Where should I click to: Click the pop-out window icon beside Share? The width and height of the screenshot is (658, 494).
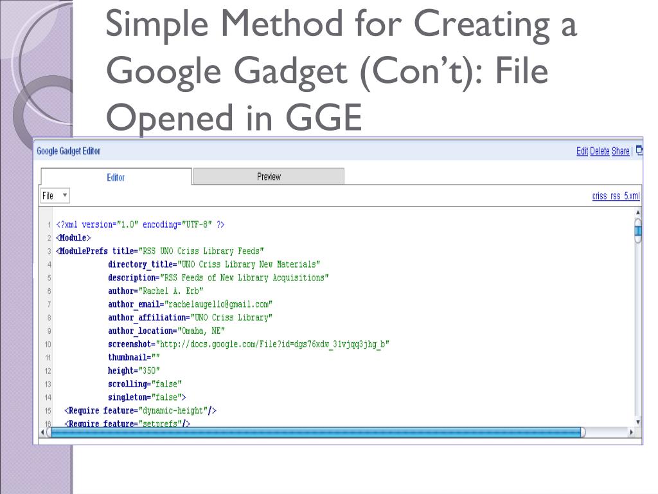click(639, 151)
